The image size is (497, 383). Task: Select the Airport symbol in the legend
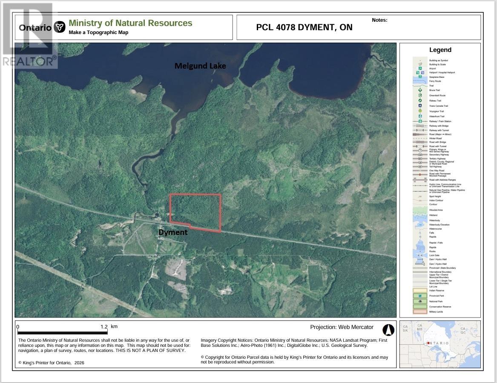420,68
